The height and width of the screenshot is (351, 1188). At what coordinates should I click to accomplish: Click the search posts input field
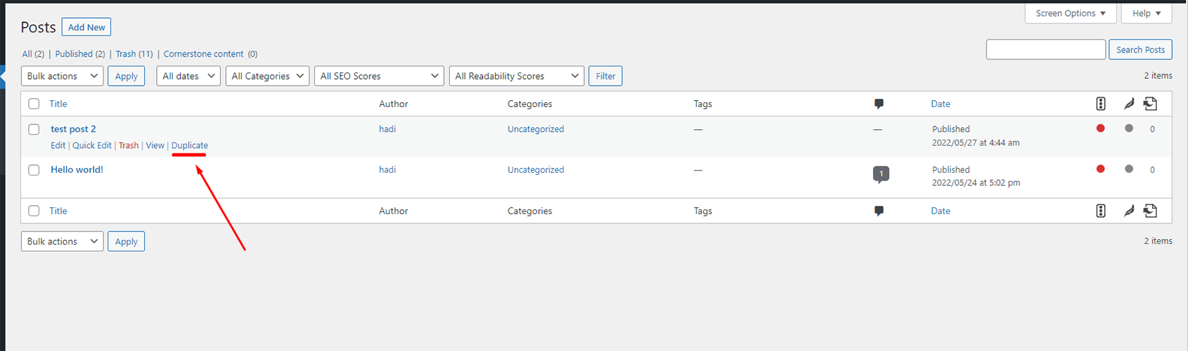tap(1046, 50)
